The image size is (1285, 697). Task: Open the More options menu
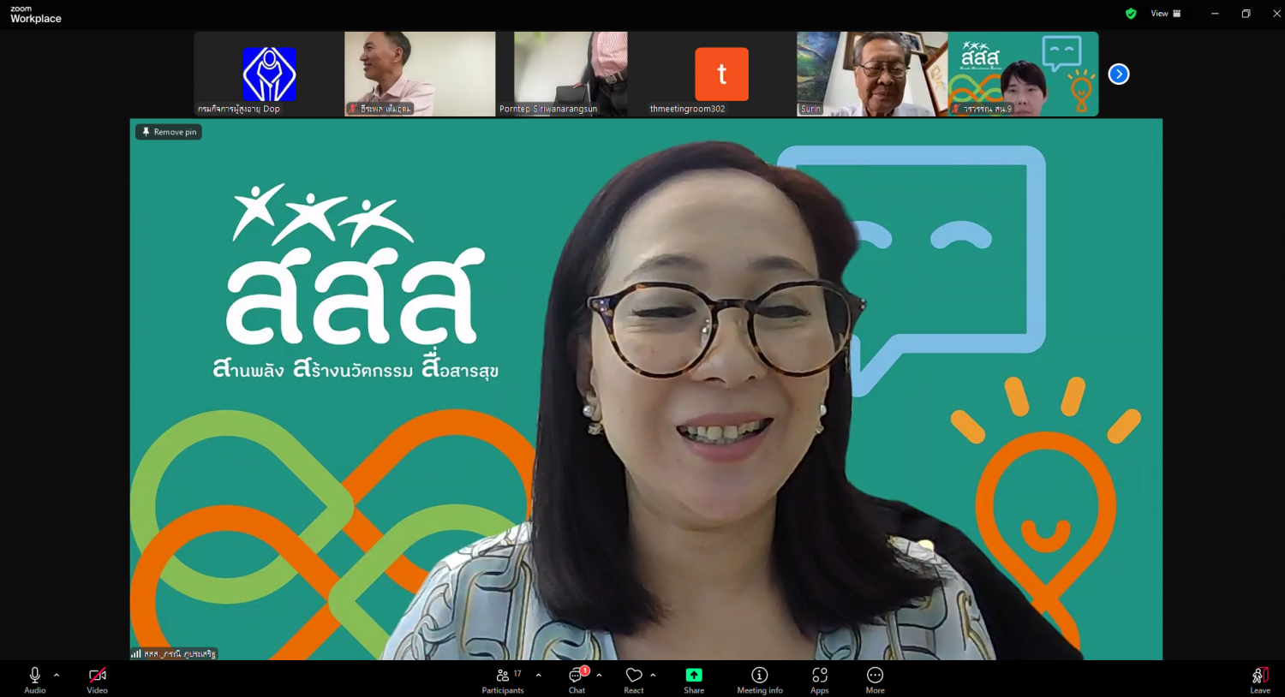[x=875, y=680]
